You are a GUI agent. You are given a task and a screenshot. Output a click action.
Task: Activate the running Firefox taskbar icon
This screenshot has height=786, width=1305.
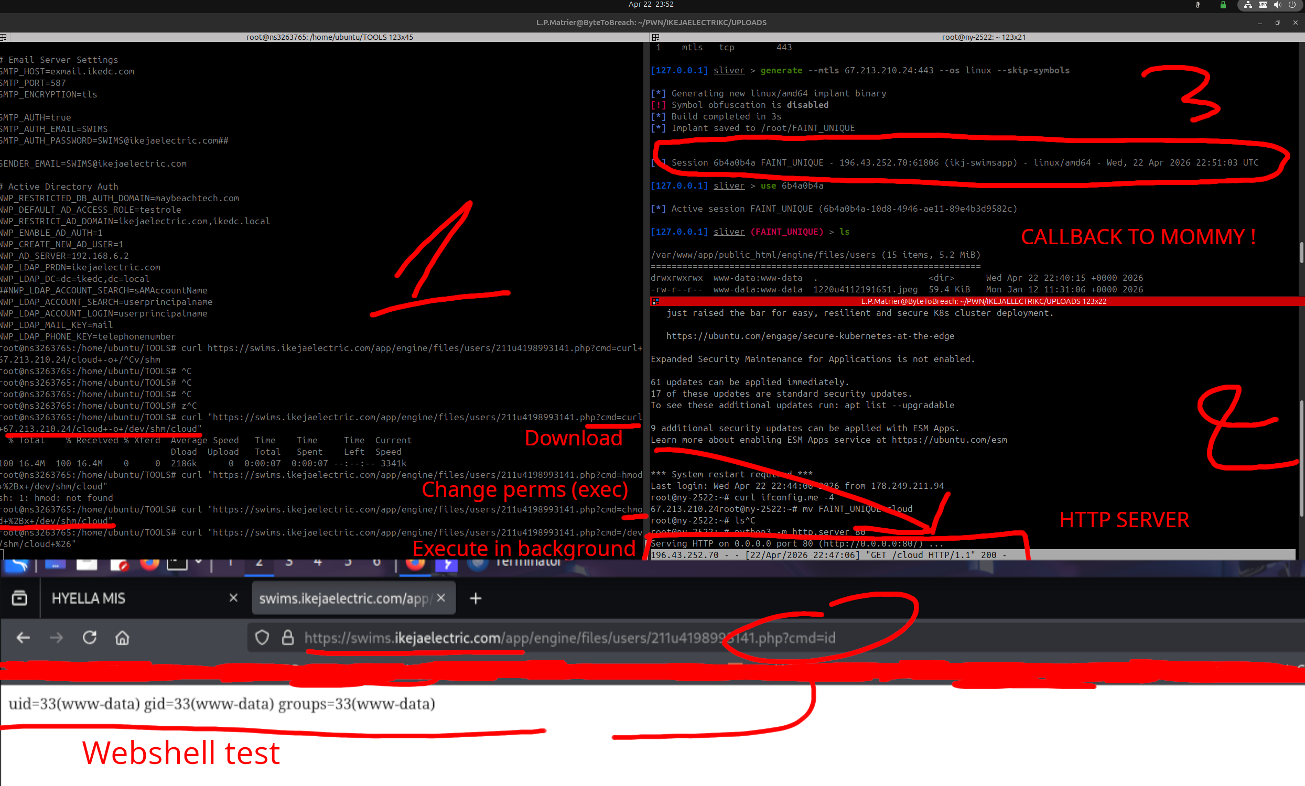[x=415, y=564]
